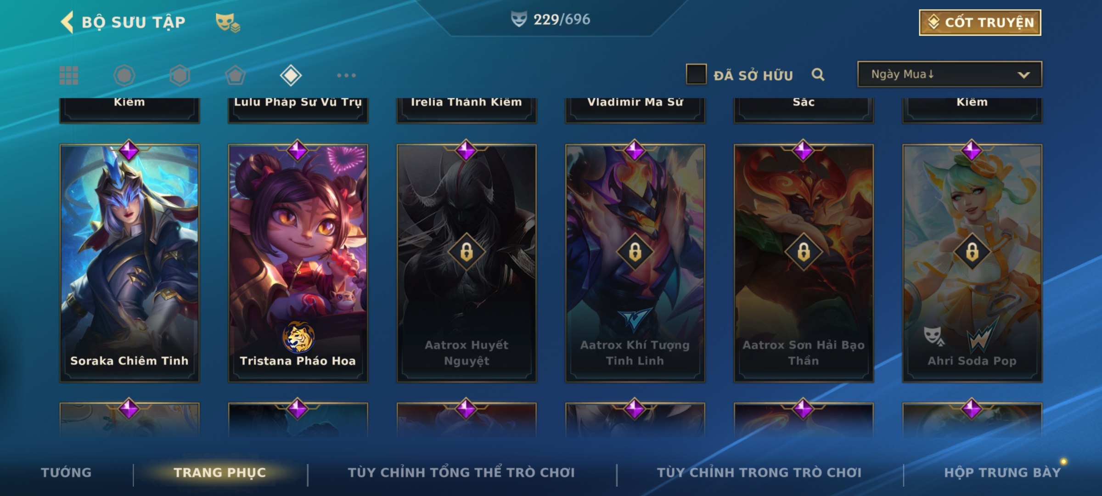Switch to the Tướng tab

pos(67,473)
